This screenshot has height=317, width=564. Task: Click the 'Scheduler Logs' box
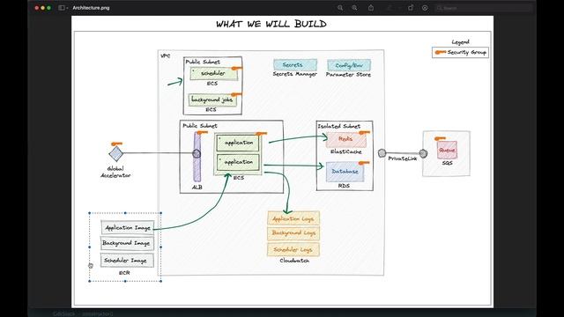[x=293, y=249]
